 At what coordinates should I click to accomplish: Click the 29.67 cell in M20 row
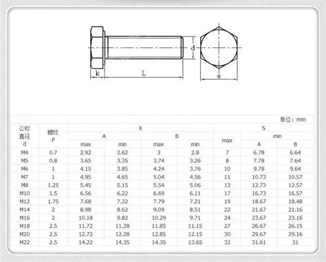pyautogui.click(x=259, y=235)
